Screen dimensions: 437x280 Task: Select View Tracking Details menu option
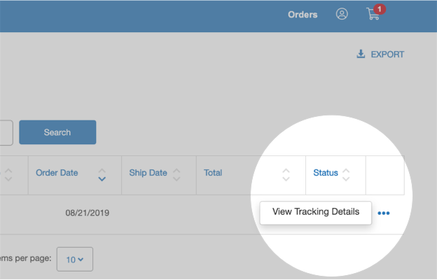[x=315, y=211]
